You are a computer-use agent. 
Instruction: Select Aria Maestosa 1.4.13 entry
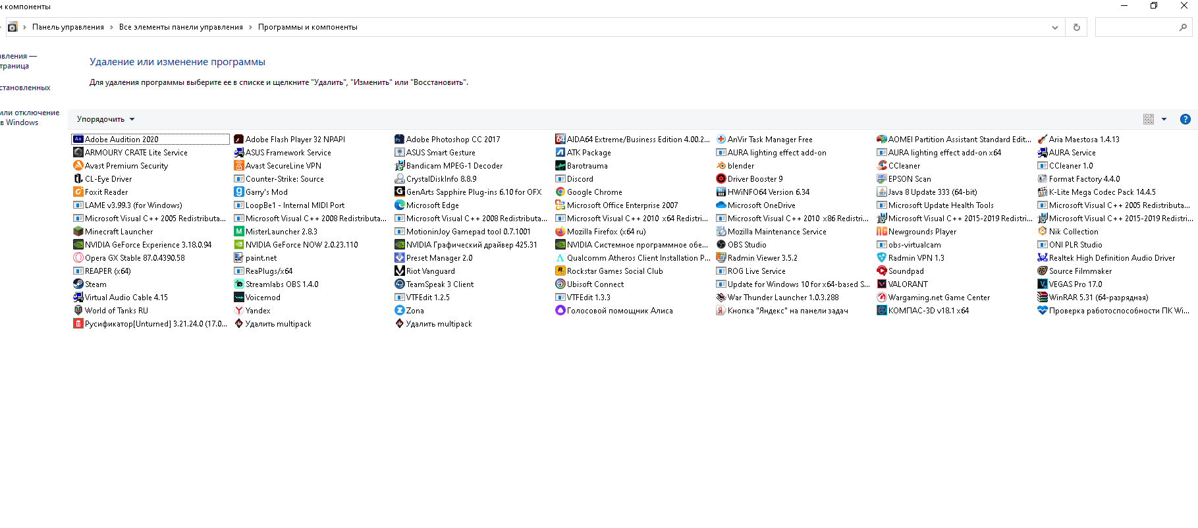click(x=1078, y=139)
